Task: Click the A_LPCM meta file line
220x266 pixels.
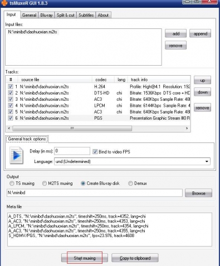Action: point(78,226)
